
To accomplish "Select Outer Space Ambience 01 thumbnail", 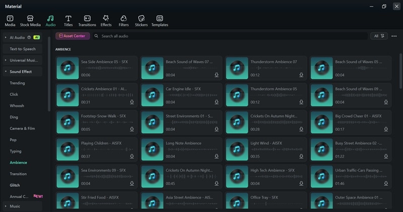I will tap(321, 201).
